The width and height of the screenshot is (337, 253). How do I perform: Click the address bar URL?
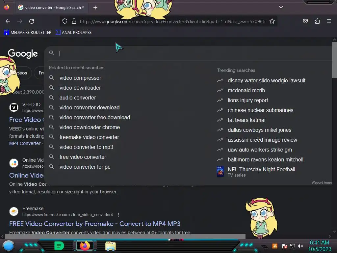coord(173,21)
